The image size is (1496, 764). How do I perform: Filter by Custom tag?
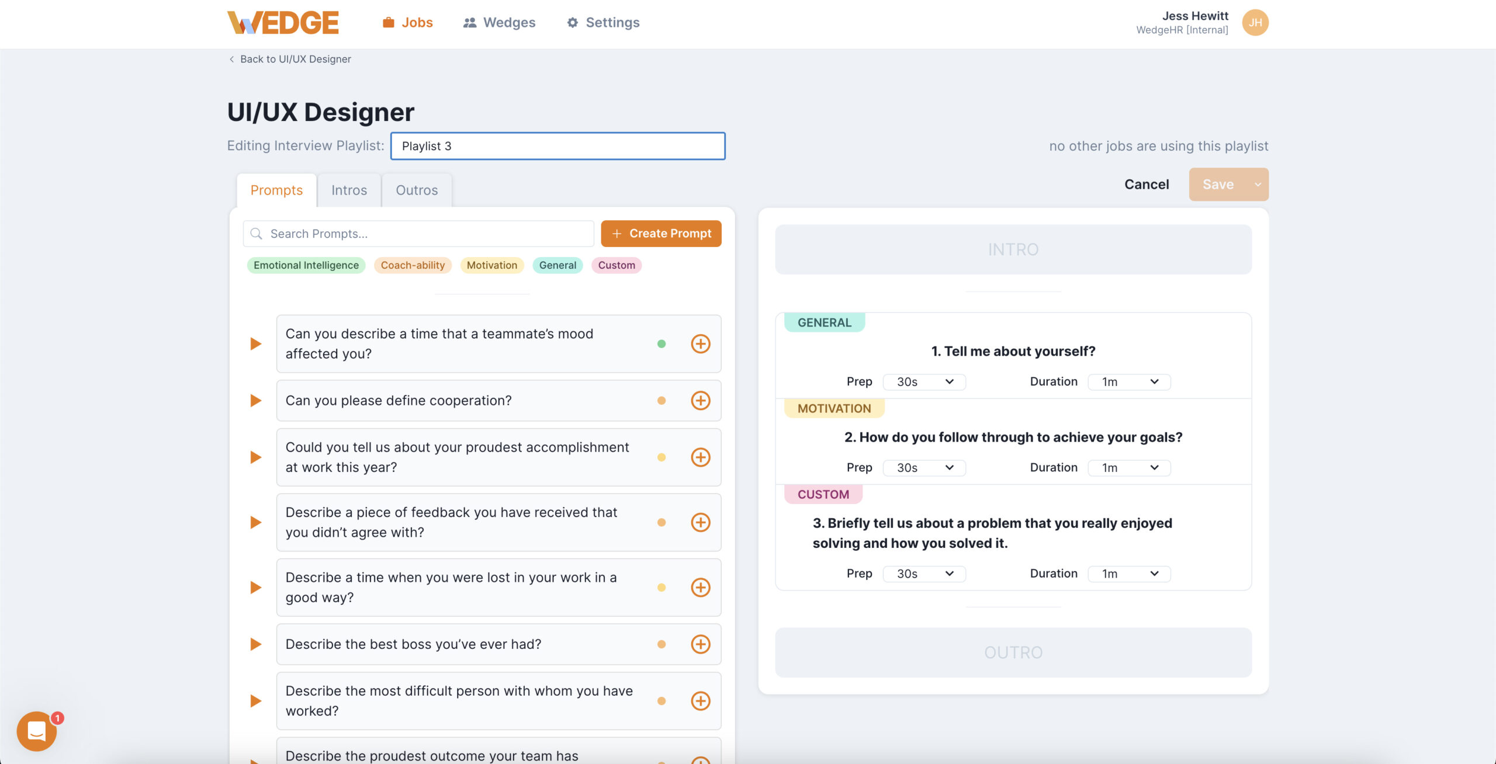point(617,265)
